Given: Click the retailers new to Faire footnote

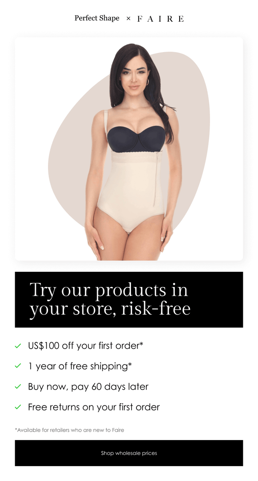Looking at the screenshot, I should pyautogui.click(x=70, y=430).
